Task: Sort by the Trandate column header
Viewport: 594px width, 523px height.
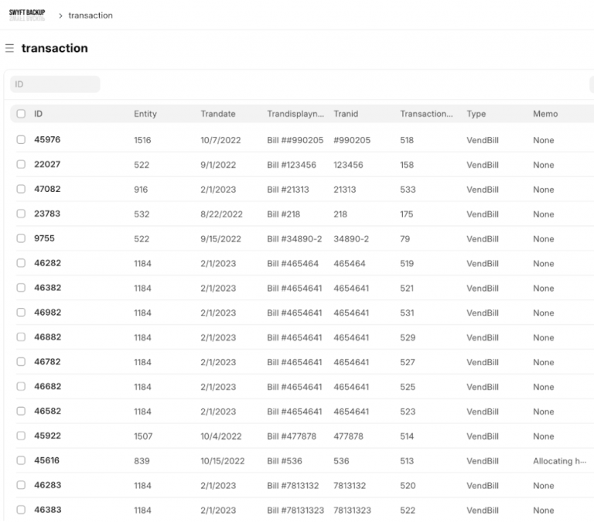Action: (x=218, y=114)
